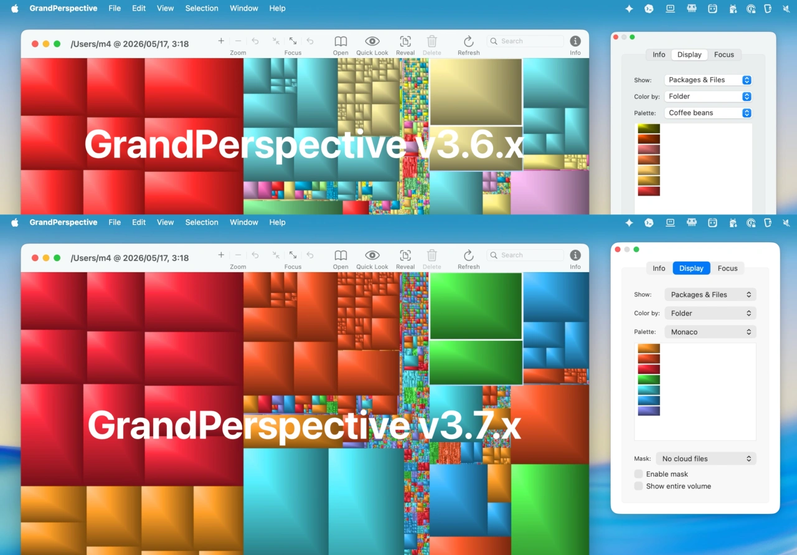Click the Delete trash icon in v3.7.x toolbar
Viewport: 797px width, 555px height.
click(432, 255)
